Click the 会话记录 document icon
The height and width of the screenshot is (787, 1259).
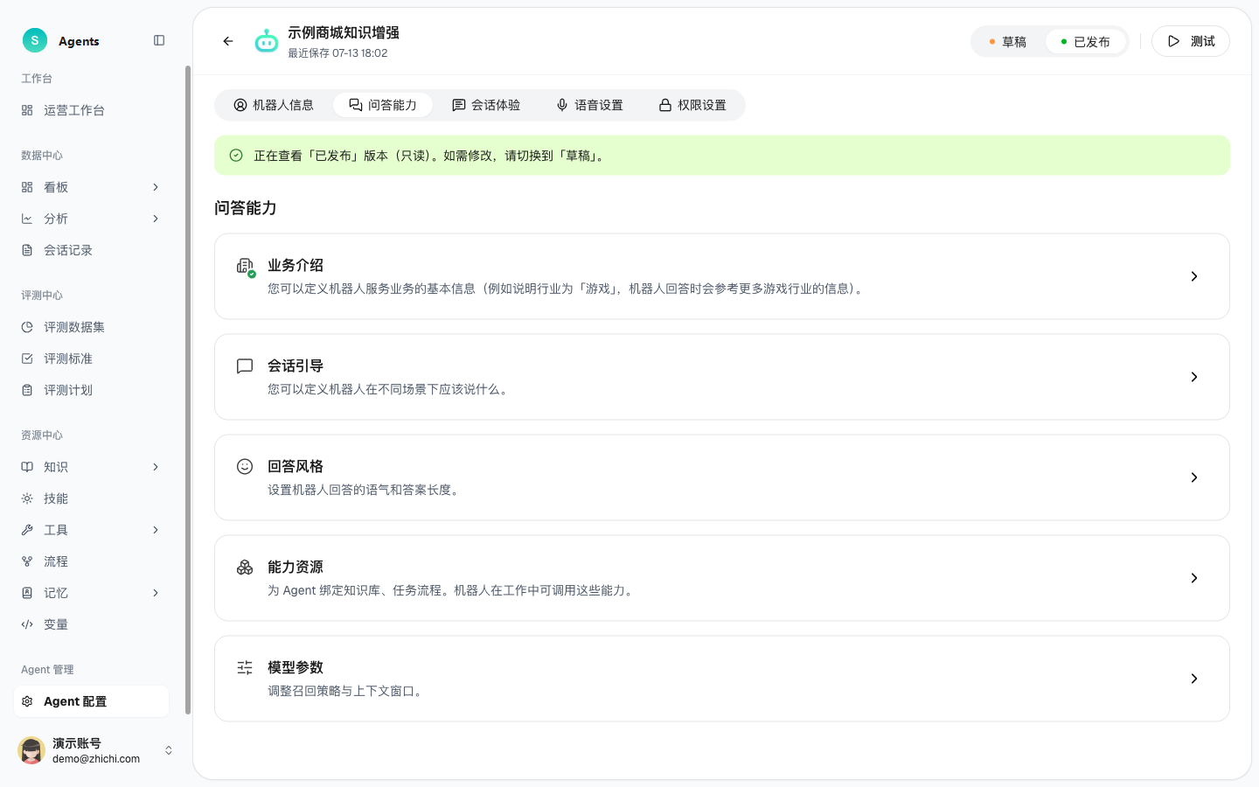[27, 250]
